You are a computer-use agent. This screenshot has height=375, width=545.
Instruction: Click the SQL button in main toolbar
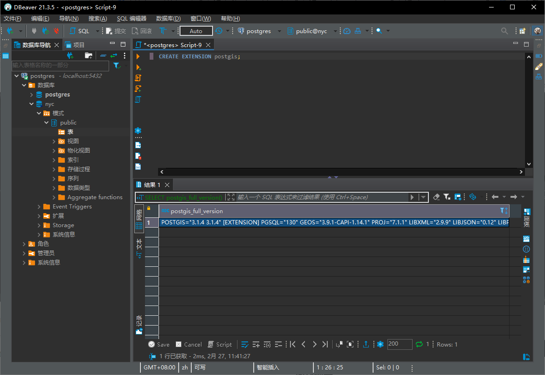[80, 31]
